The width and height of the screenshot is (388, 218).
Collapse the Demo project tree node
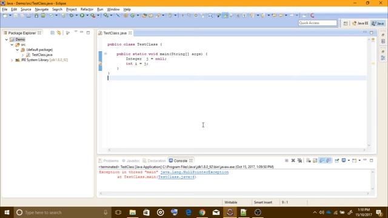tap(7, 39)
